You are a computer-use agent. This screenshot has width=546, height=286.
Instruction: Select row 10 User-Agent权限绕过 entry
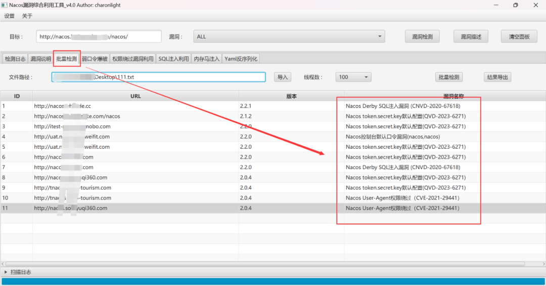[x=402, y=198]
